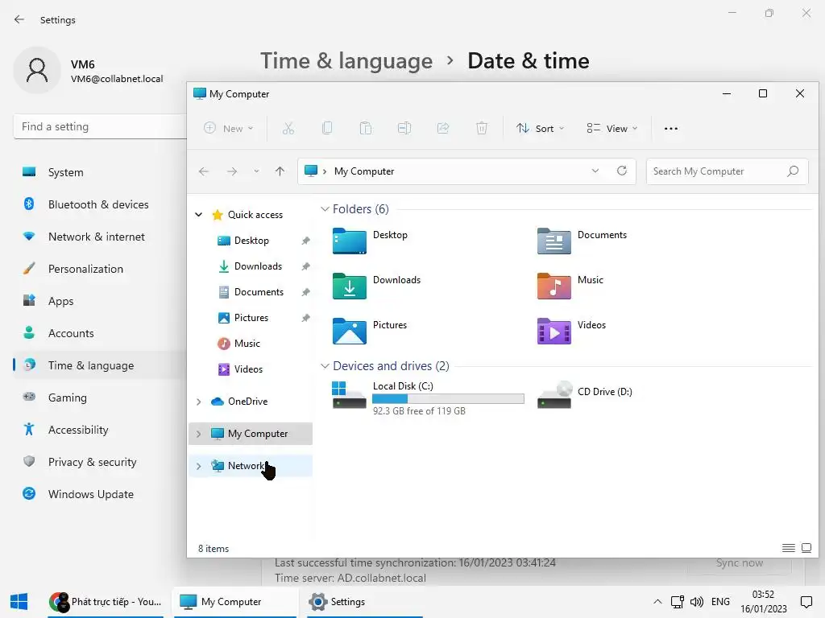
Task: Click the Settings back arrow
Action: click(x=19, y=19)
